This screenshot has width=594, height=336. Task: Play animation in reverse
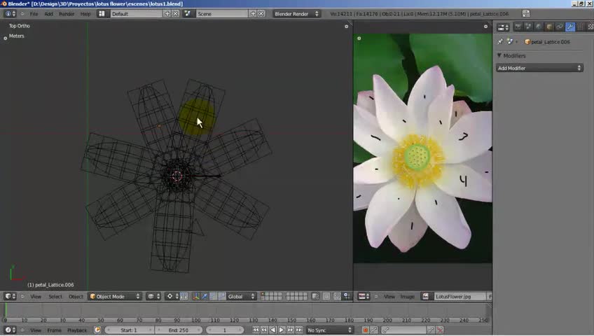coord(272,330)
